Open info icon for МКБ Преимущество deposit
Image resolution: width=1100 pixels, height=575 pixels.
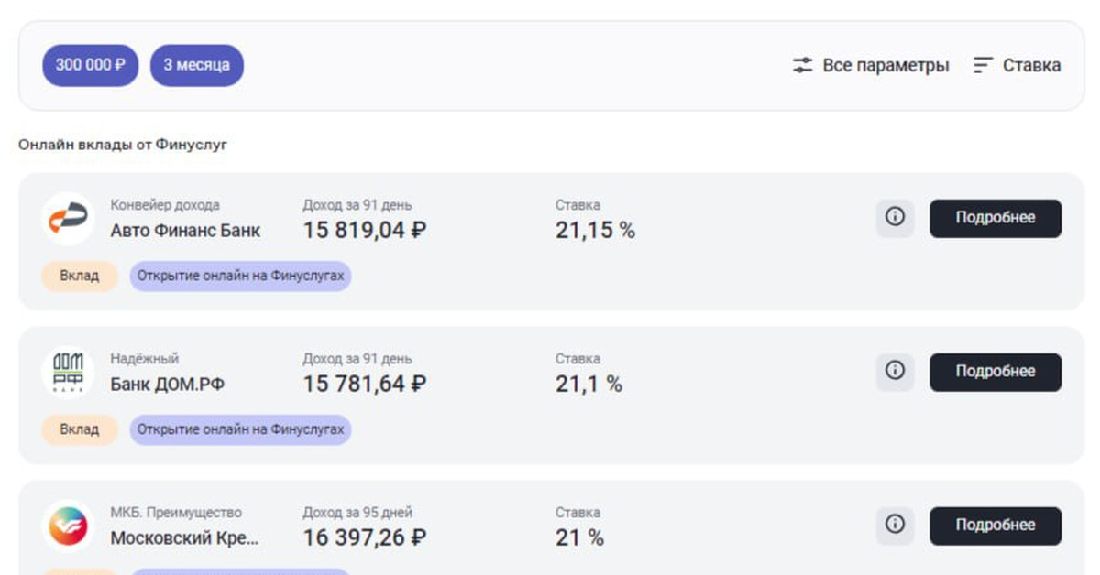point(895,526)
